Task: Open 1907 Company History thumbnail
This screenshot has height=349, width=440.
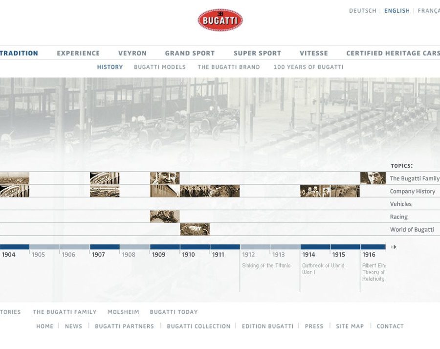Action: pos(105,191)
